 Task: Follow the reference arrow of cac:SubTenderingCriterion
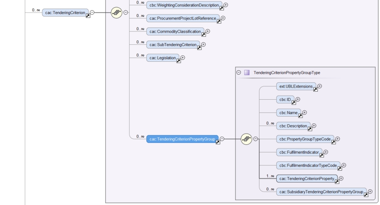point(199,48)
